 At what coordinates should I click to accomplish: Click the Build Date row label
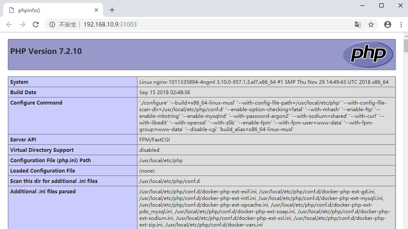pyautogui.click(x=23, y=92)
